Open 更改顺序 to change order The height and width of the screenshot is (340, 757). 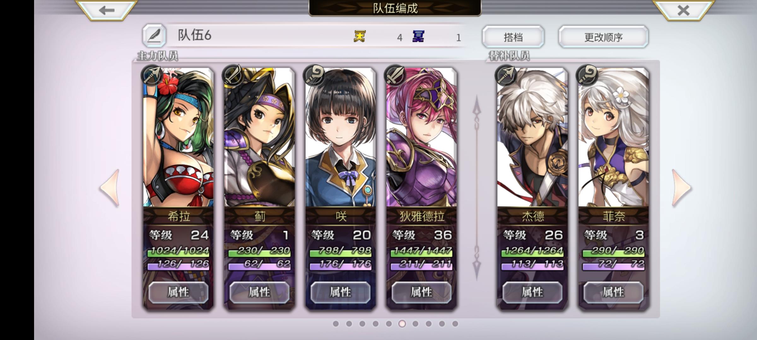(603, 37)
